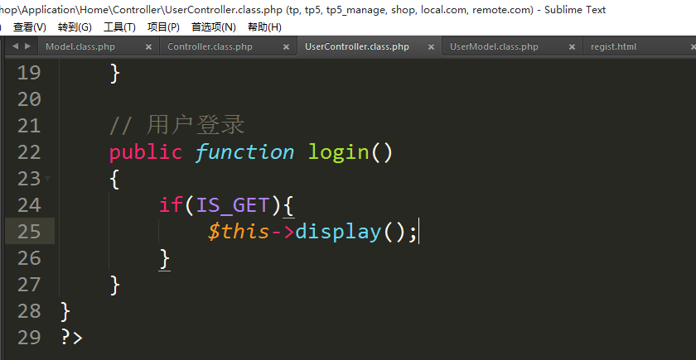
Task: Open the 首选项(N) menu
Action: (x=213, y=27)
